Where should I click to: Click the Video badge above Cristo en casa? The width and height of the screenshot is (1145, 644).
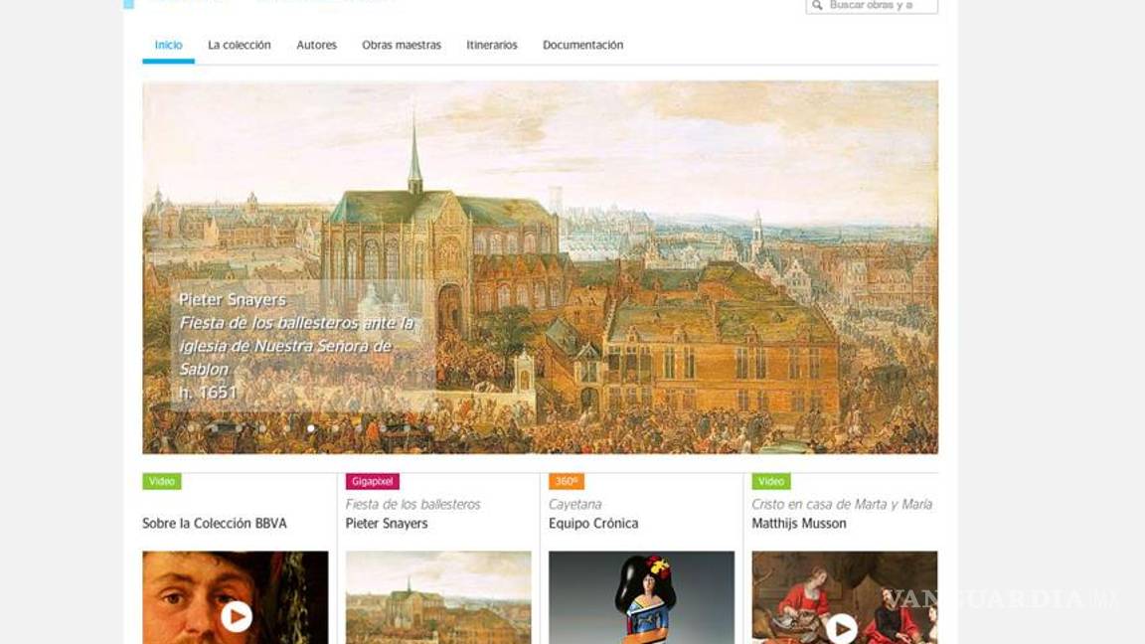tap(771, 481)
